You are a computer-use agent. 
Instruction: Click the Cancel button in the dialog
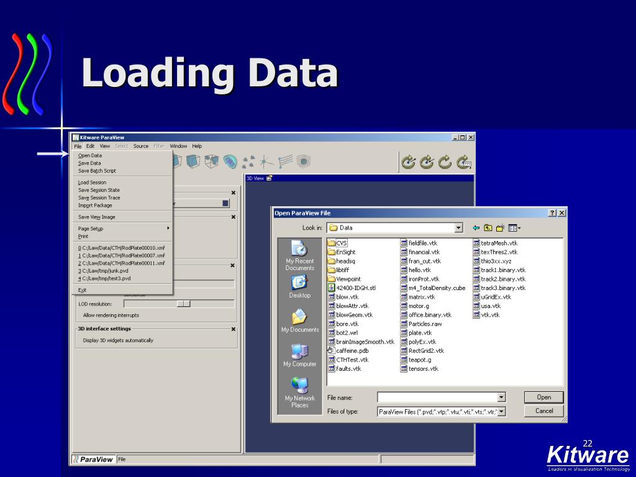pos(543,411)
